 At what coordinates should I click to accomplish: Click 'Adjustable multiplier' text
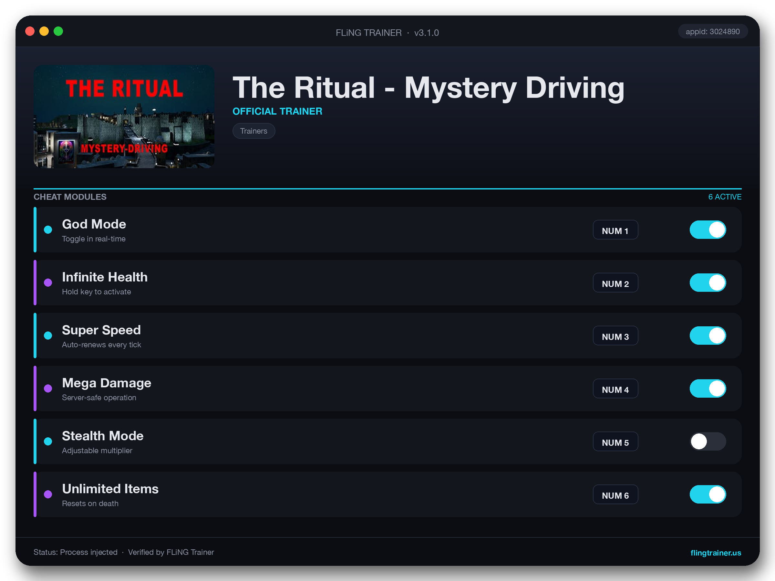[x=97, y=450]
